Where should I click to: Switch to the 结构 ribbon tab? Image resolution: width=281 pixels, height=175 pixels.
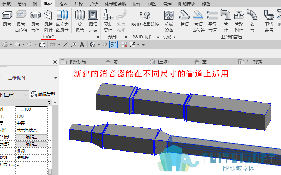coord(22,4)
